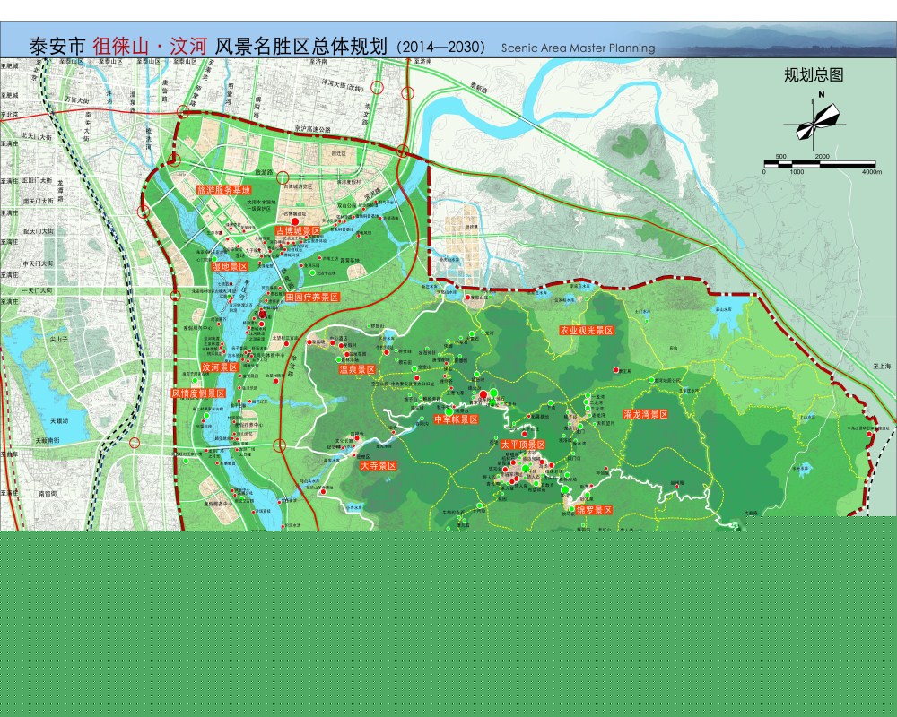Click the '旅游服务基地' orange label
The height and width of the screenshot is (717, 897).
223,190
